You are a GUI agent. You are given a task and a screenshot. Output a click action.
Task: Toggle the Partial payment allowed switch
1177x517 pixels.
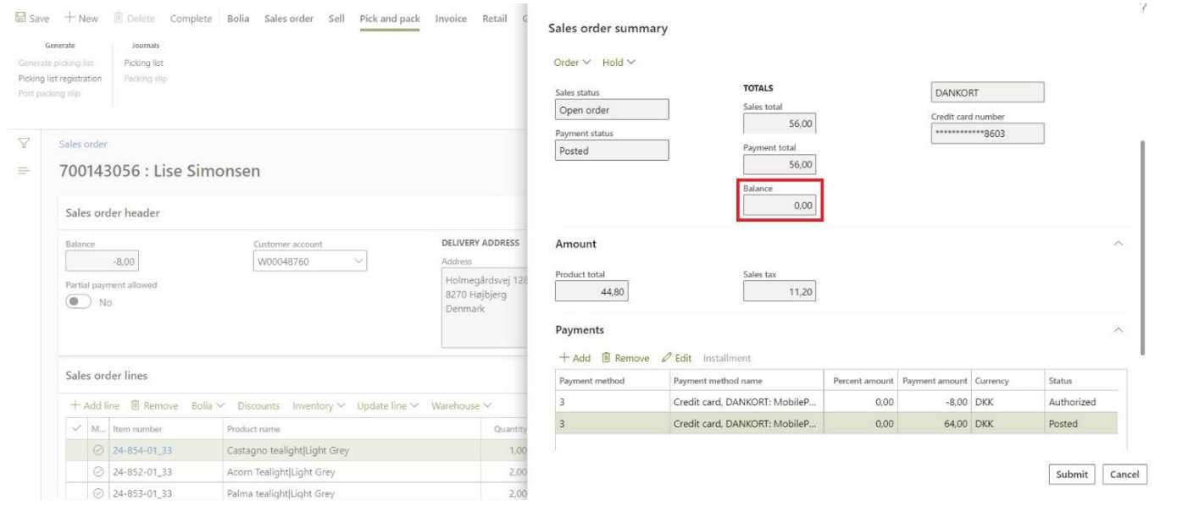pos(79,302)
